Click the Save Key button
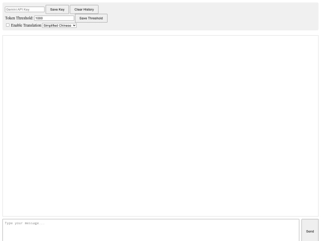Viewport: 321px width, 241px height. (57, 10)
